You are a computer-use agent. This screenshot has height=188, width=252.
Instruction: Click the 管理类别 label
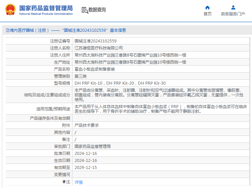click(62, 76)
